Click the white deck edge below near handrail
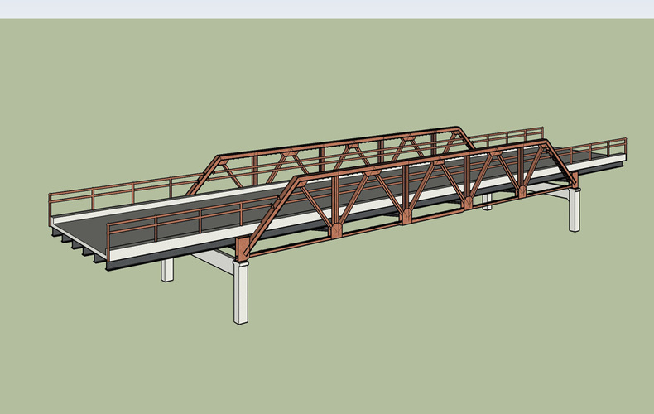The width and height of the screenshot is (654, 414). click(166, 248)
